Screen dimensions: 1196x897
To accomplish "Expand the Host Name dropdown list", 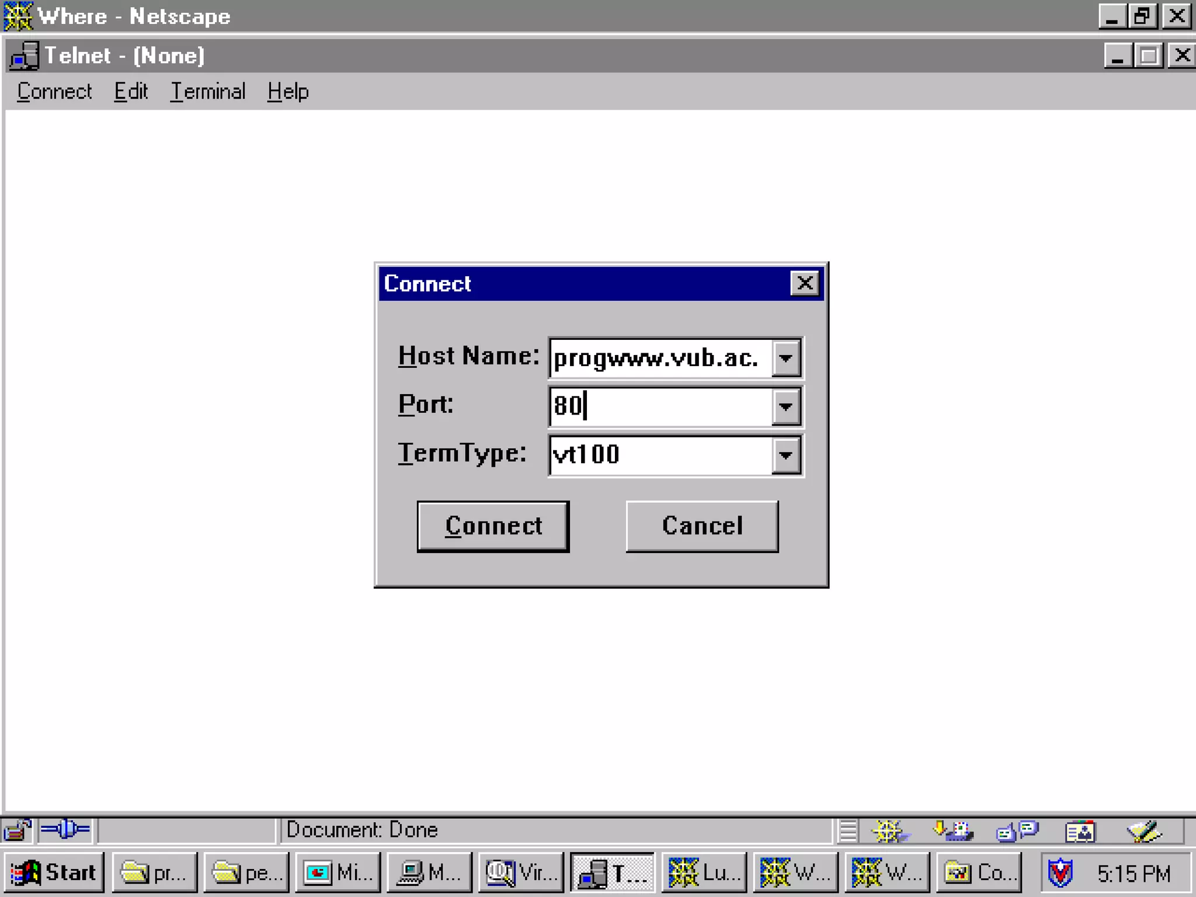I will (785, 357).
